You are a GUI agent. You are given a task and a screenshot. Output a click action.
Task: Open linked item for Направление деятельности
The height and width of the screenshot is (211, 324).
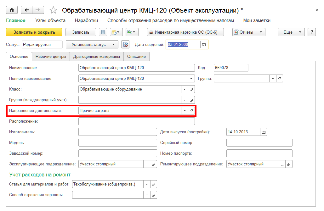click(x=191, y=111)
